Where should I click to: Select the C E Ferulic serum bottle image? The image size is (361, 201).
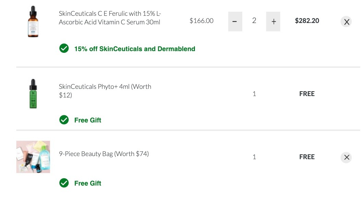pos(33,21)
